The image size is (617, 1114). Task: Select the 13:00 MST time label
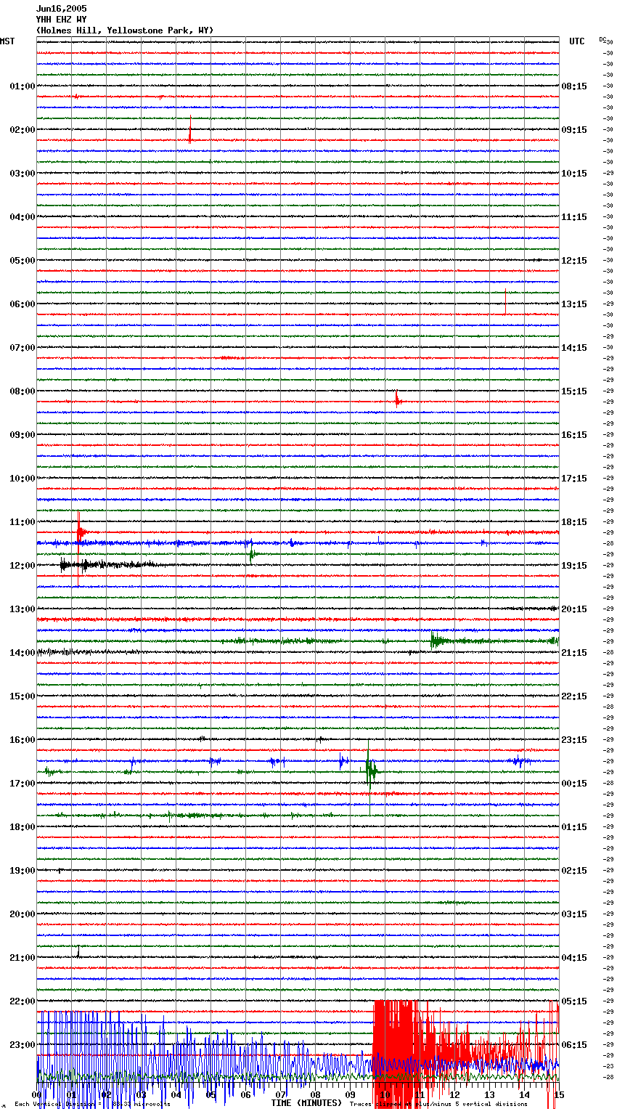click(23, 609)
